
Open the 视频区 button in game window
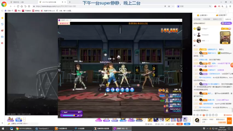64,23
